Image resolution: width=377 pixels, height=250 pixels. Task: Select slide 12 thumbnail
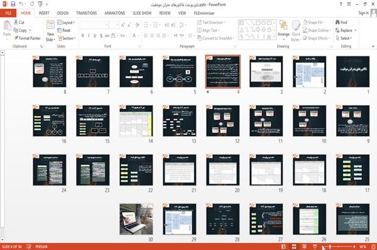coord(223,120)
